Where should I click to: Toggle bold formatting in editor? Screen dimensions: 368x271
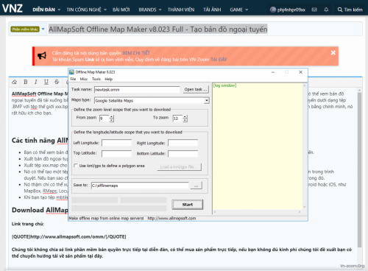coord(26,82)
